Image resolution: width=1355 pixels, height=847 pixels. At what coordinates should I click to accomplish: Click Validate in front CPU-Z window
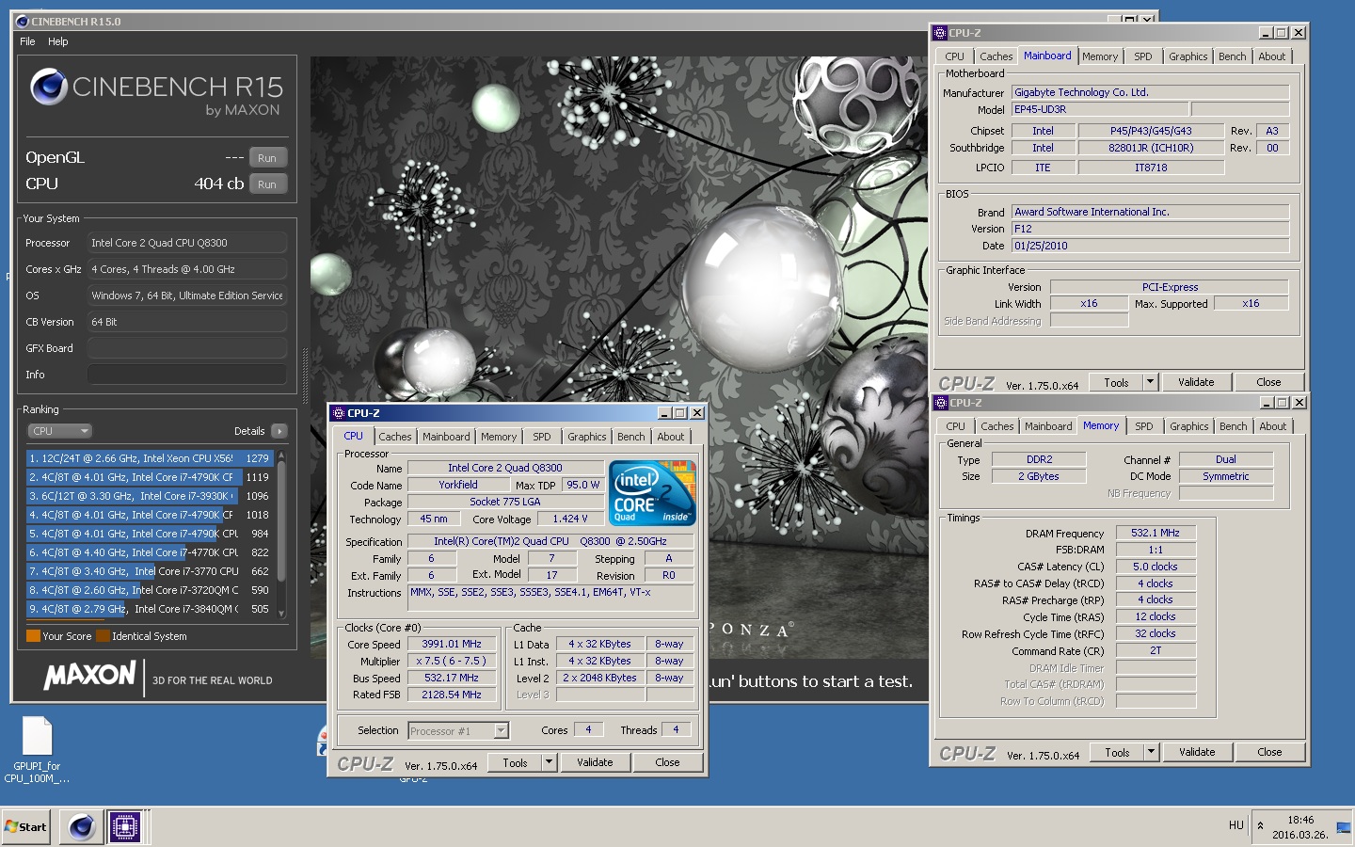click(595, 762)
